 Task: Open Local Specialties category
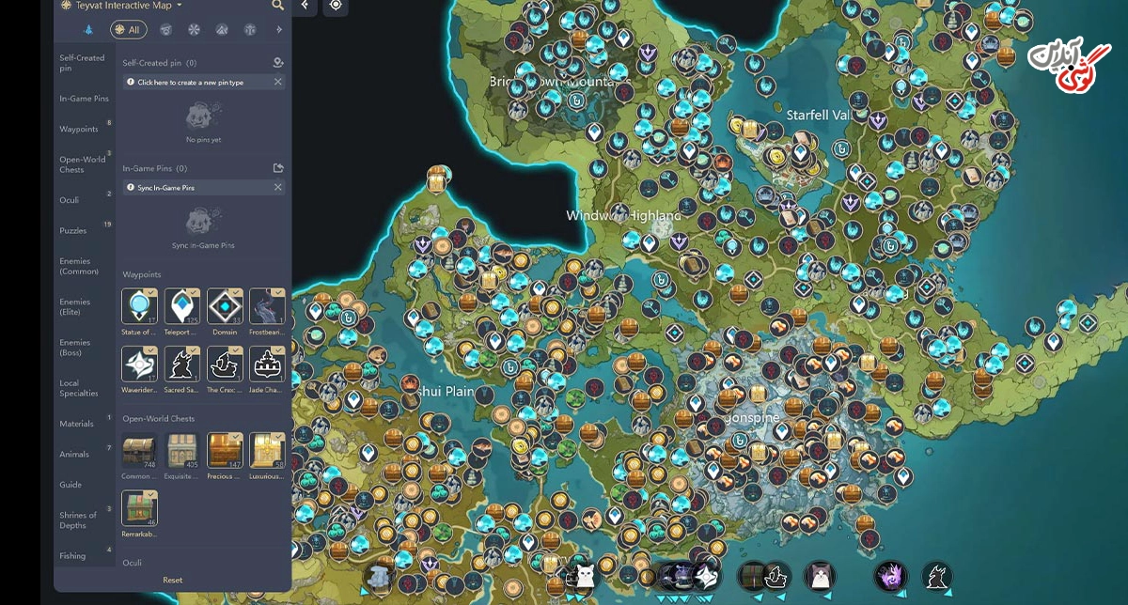[79, 388]
